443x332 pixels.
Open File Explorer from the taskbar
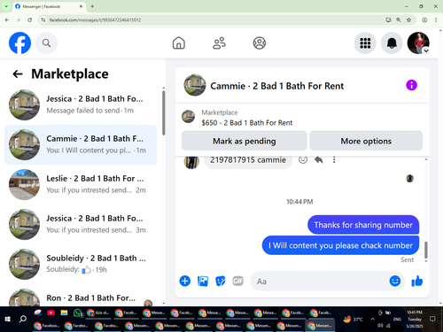64,313
